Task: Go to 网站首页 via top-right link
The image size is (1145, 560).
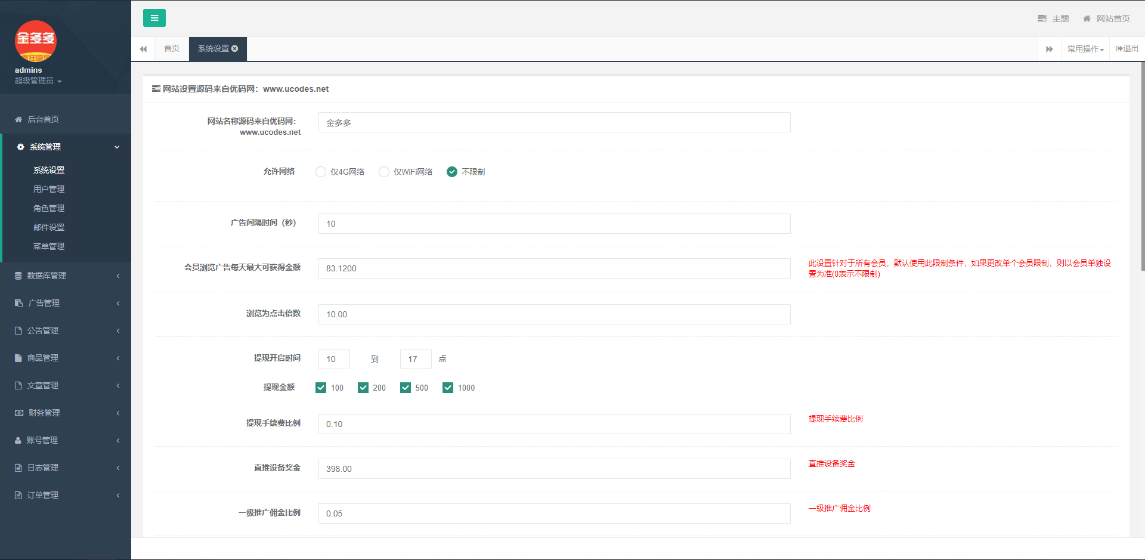Action: coord(1106,18)
